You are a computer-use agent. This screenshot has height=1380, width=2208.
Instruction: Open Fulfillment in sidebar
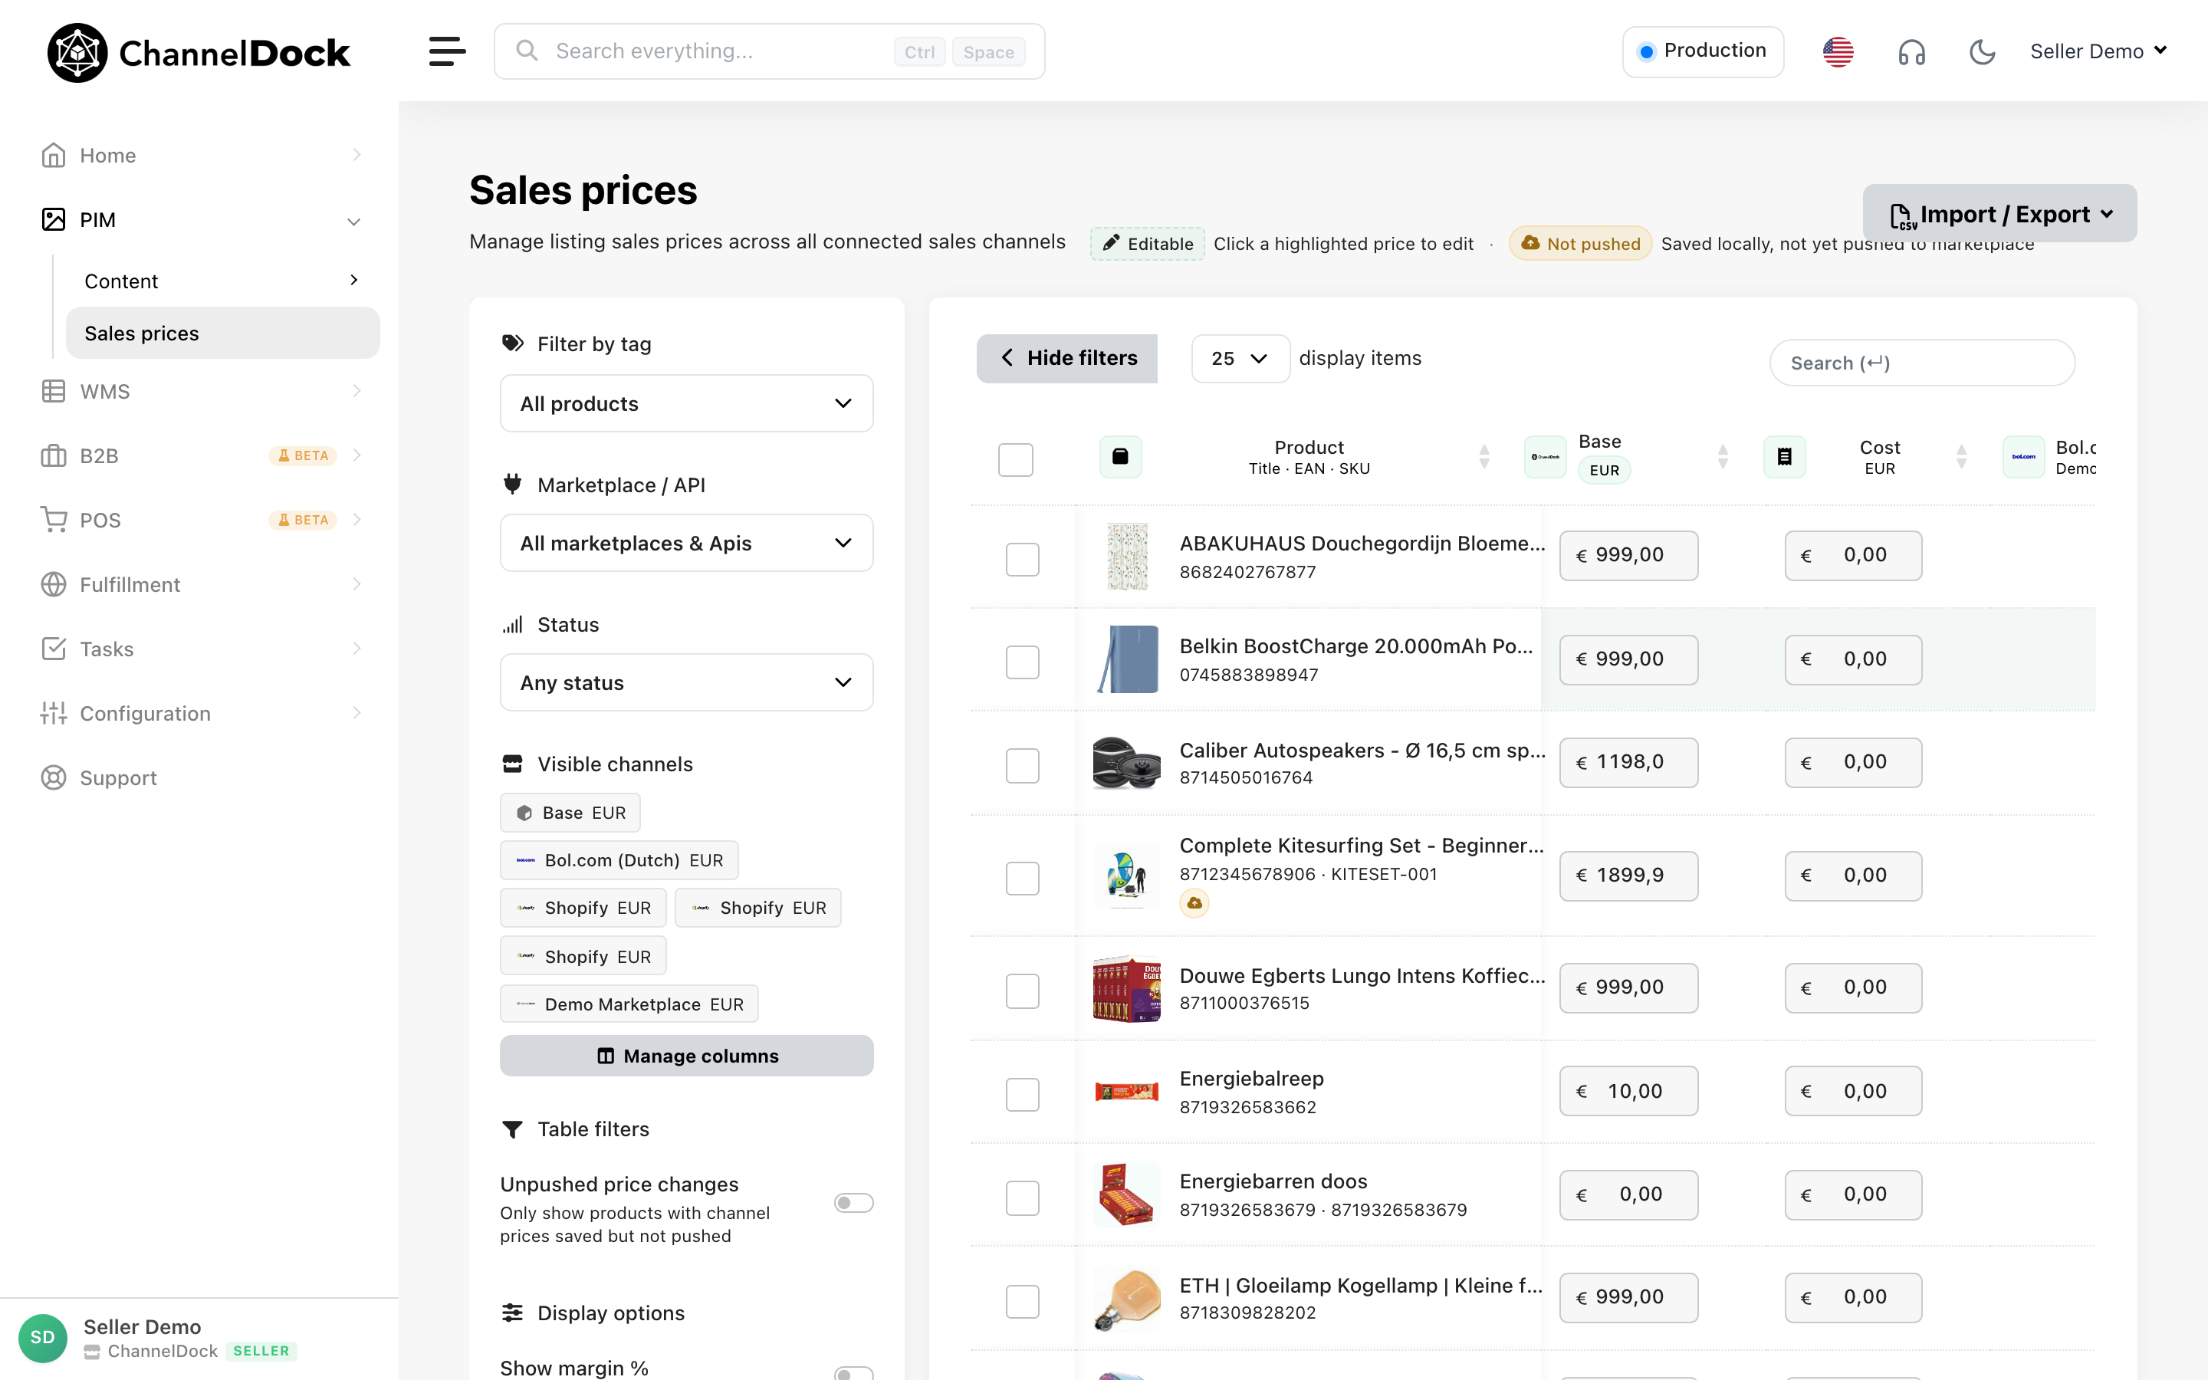pyautogui.click(x=201, y=584)
